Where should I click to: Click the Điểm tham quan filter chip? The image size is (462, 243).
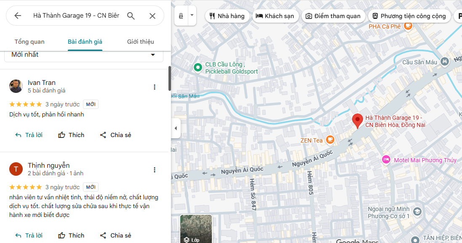(x=333, y=16)
